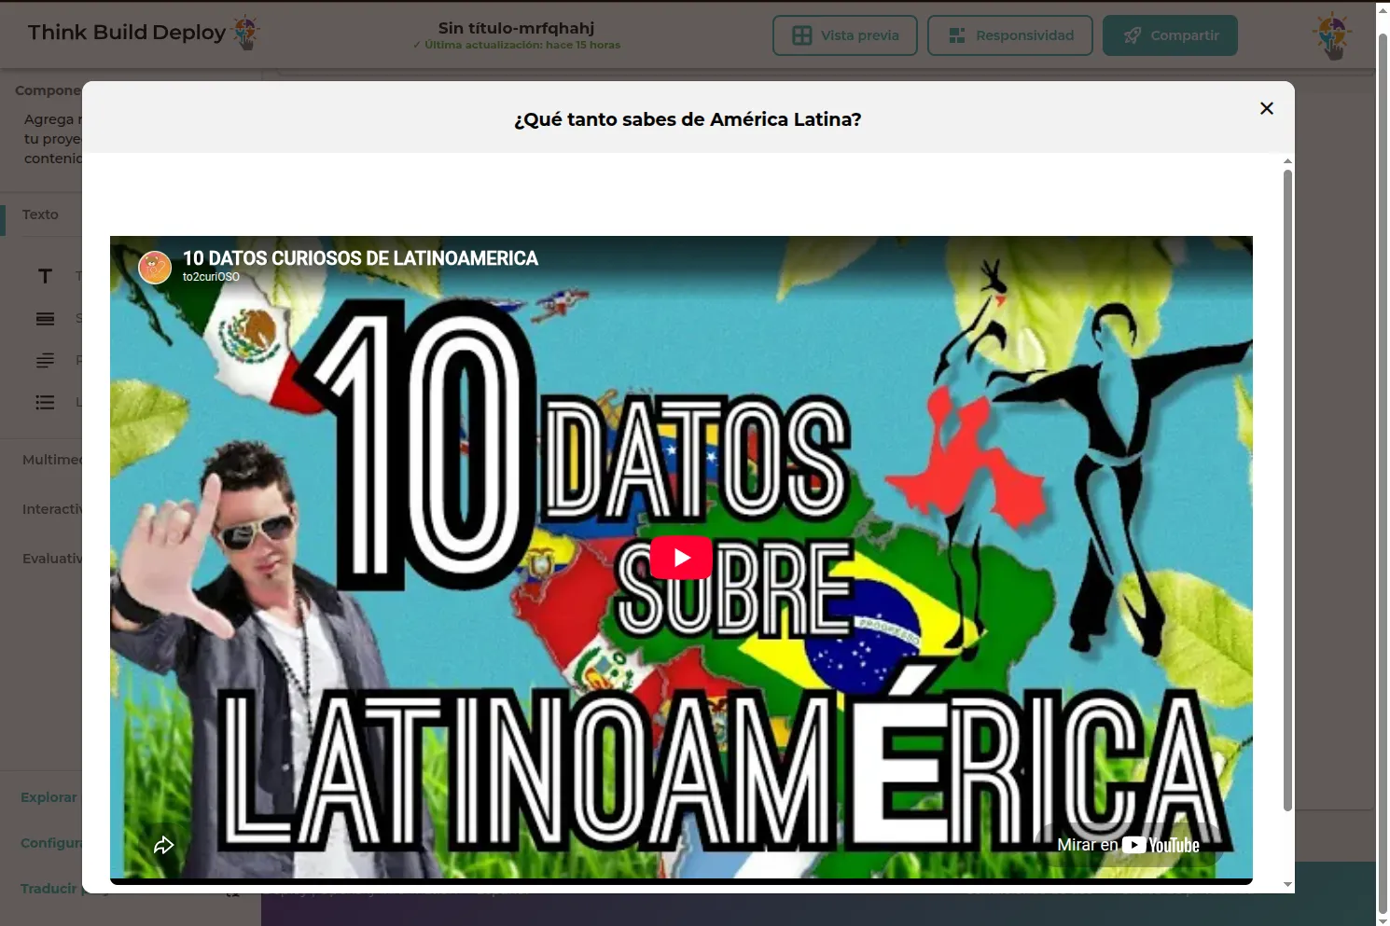Expand the Interactivo section
This screenshot has width=1390, height=926.
pos(52,509)
